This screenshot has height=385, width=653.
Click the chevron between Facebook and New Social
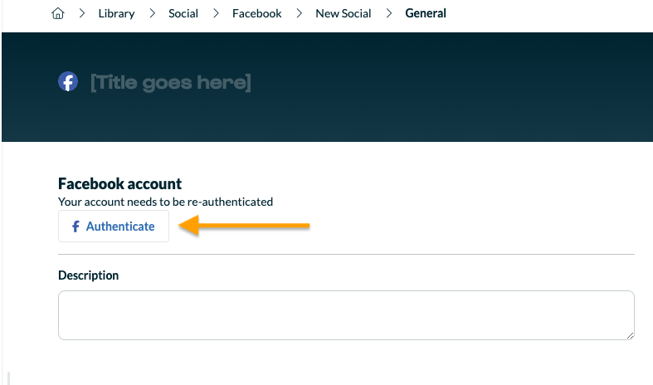[x=299, y=13]
